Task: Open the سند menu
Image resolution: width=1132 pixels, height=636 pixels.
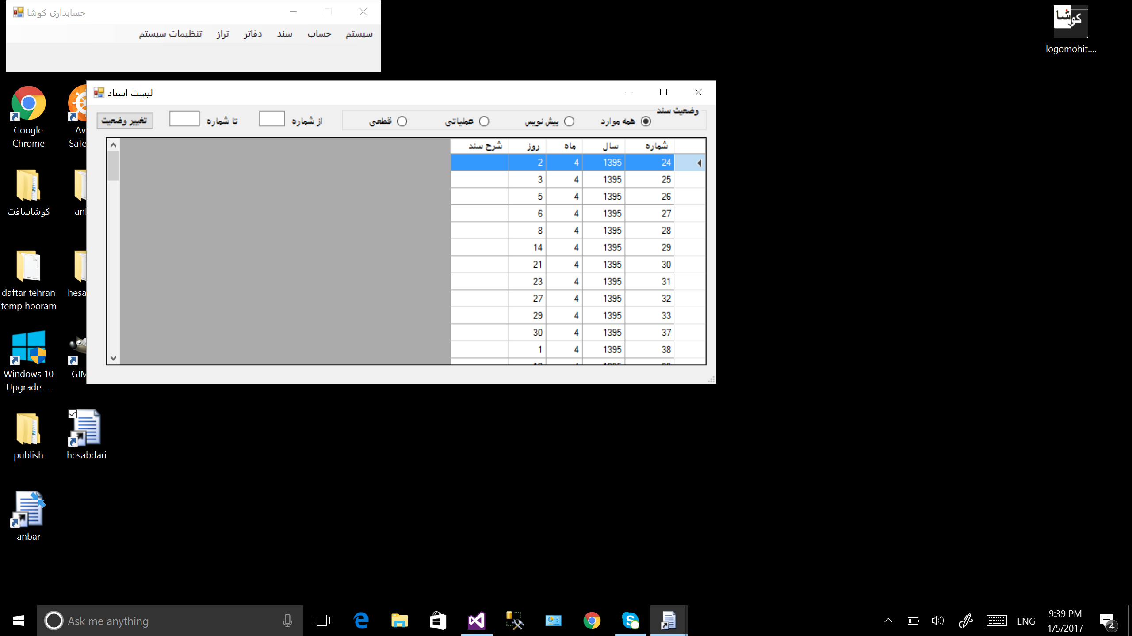Action: [x=284, y=34]
